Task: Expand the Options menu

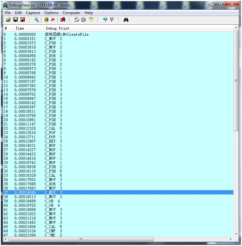Action: pyautogui.click(x=51, y=13)
